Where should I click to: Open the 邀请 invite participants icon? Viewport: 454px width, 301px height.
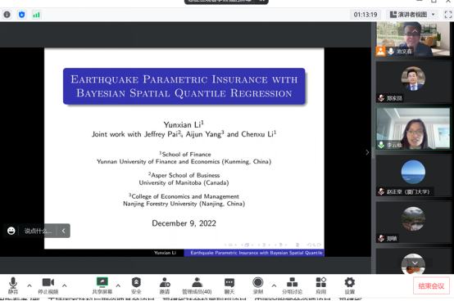(165, 285)
